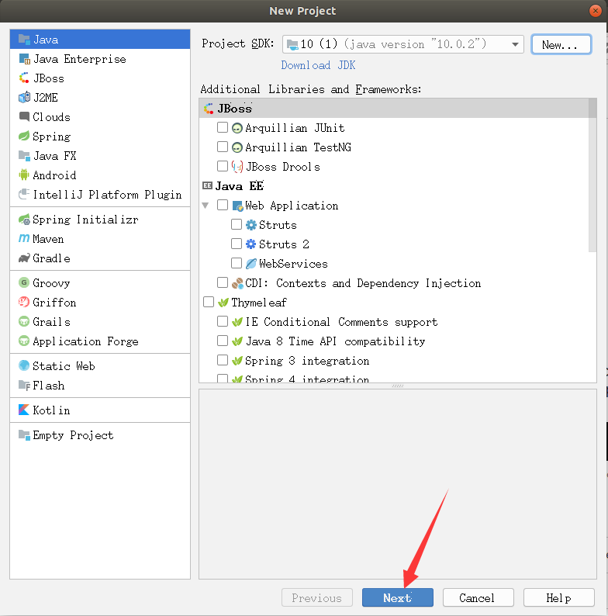
Task: Open the Download JDK link
Action: tap(318, 65)
